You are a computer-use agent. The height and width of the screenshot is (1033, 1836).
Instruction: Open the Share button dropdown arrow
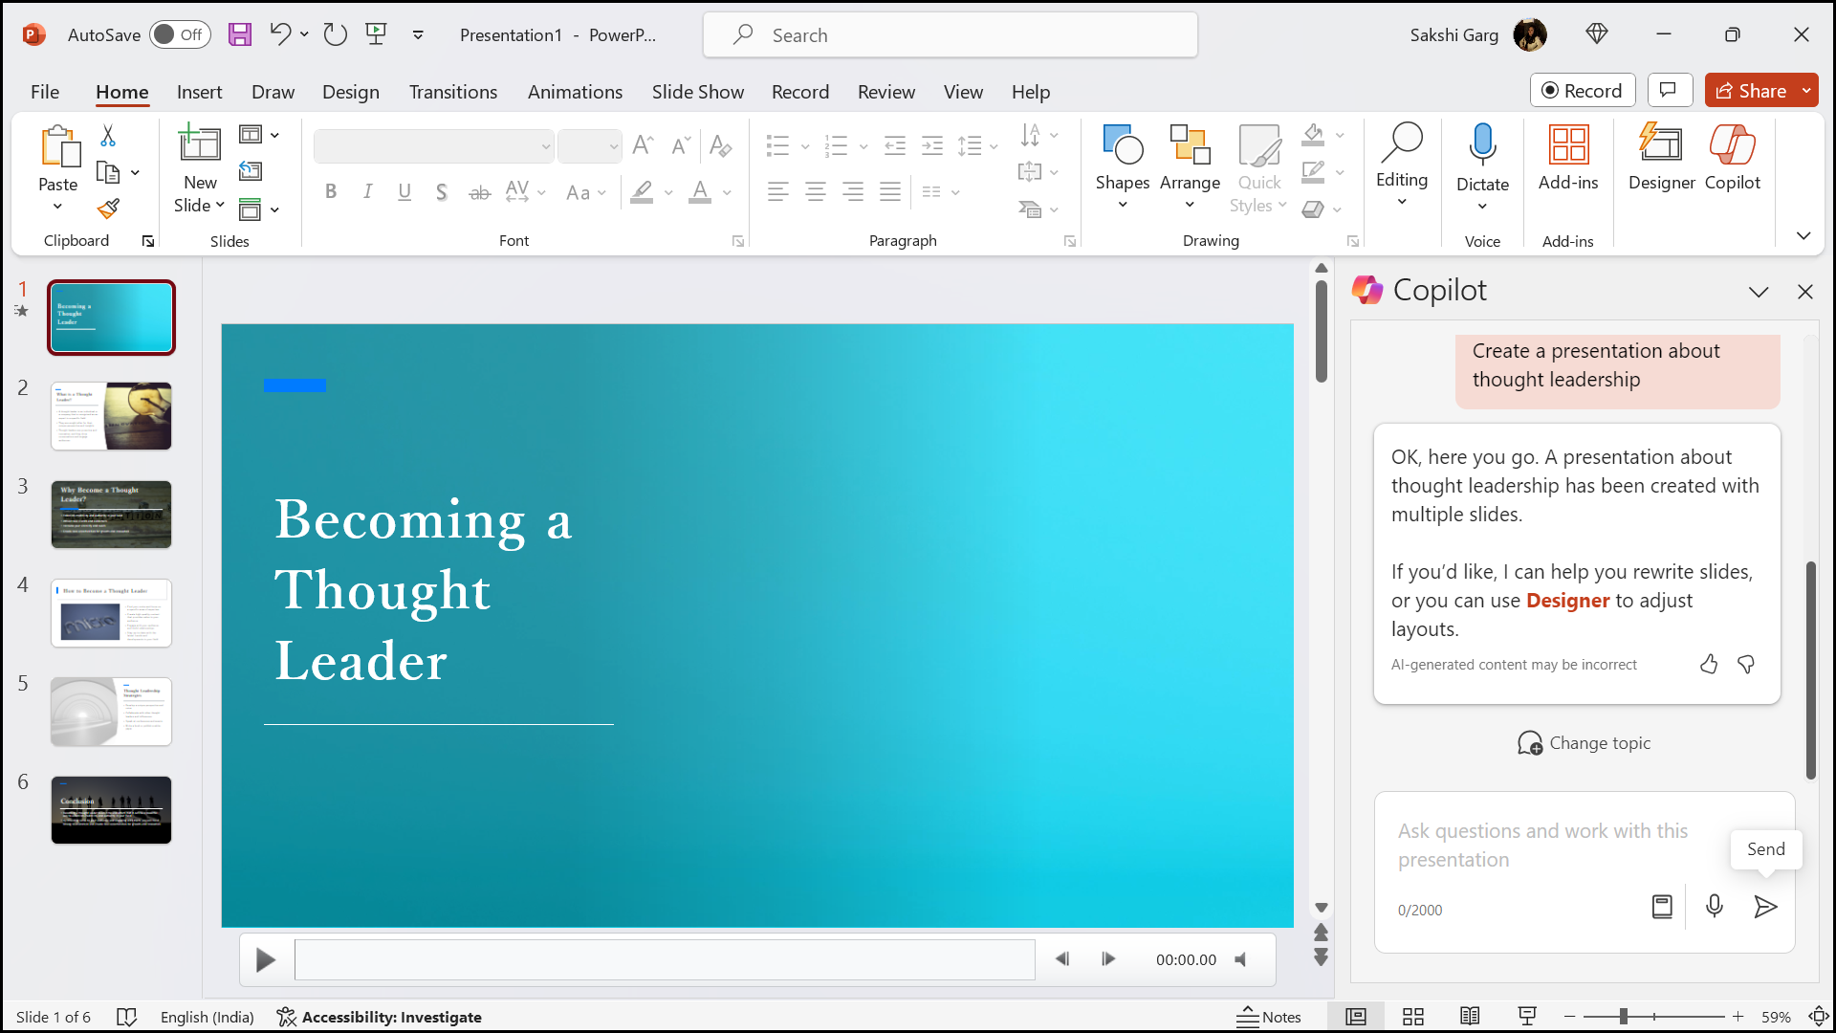[x=1806, y=91]
